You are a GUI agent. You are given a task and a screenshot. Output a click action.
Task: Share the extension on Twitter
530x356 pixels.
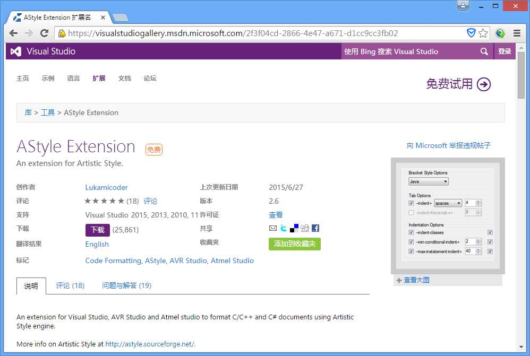click(x=284, y=228)
